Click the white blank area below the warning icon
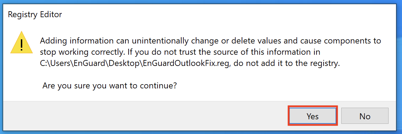 click(x=22, y=76)
